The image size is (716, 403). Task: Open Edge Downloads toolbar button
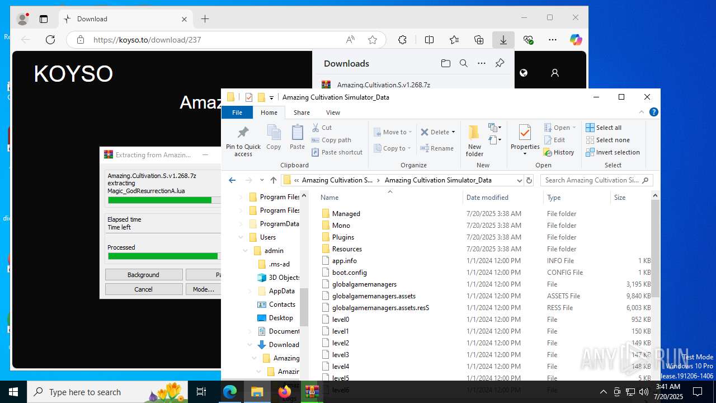[503, 40]
